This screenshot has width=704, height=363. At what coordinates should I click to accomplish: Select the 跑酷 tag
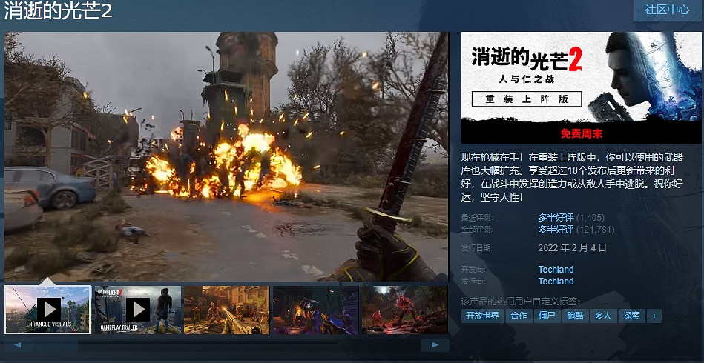(x=575, y=316)
